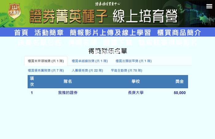Click the 隊名 column header

click(68, 81)
